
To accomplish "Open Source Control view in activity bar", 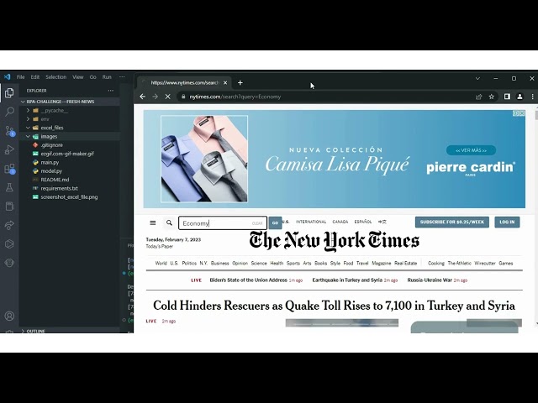I will (x=9, y=131).
